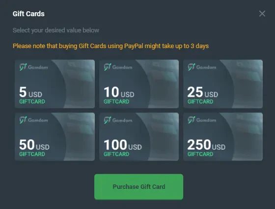The width and height of the screenshot is (275, 209).
Task: Choose the 10 USD gift card
Action: [139, 84]
